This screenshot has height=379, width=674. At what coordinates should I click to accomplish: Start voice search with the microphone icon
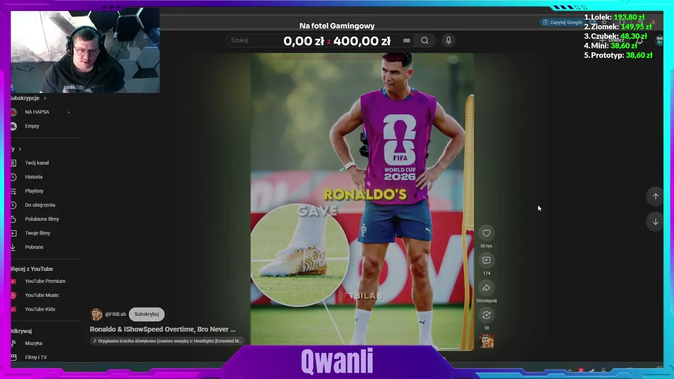449,41
